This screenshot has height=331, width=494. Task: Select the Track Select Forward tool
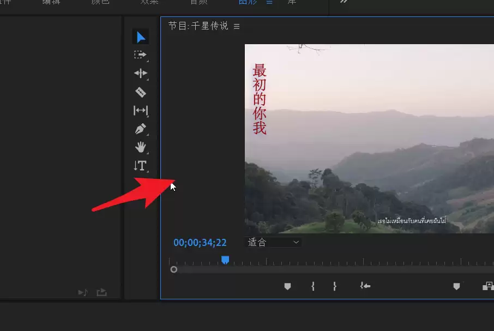coord(141,55)
